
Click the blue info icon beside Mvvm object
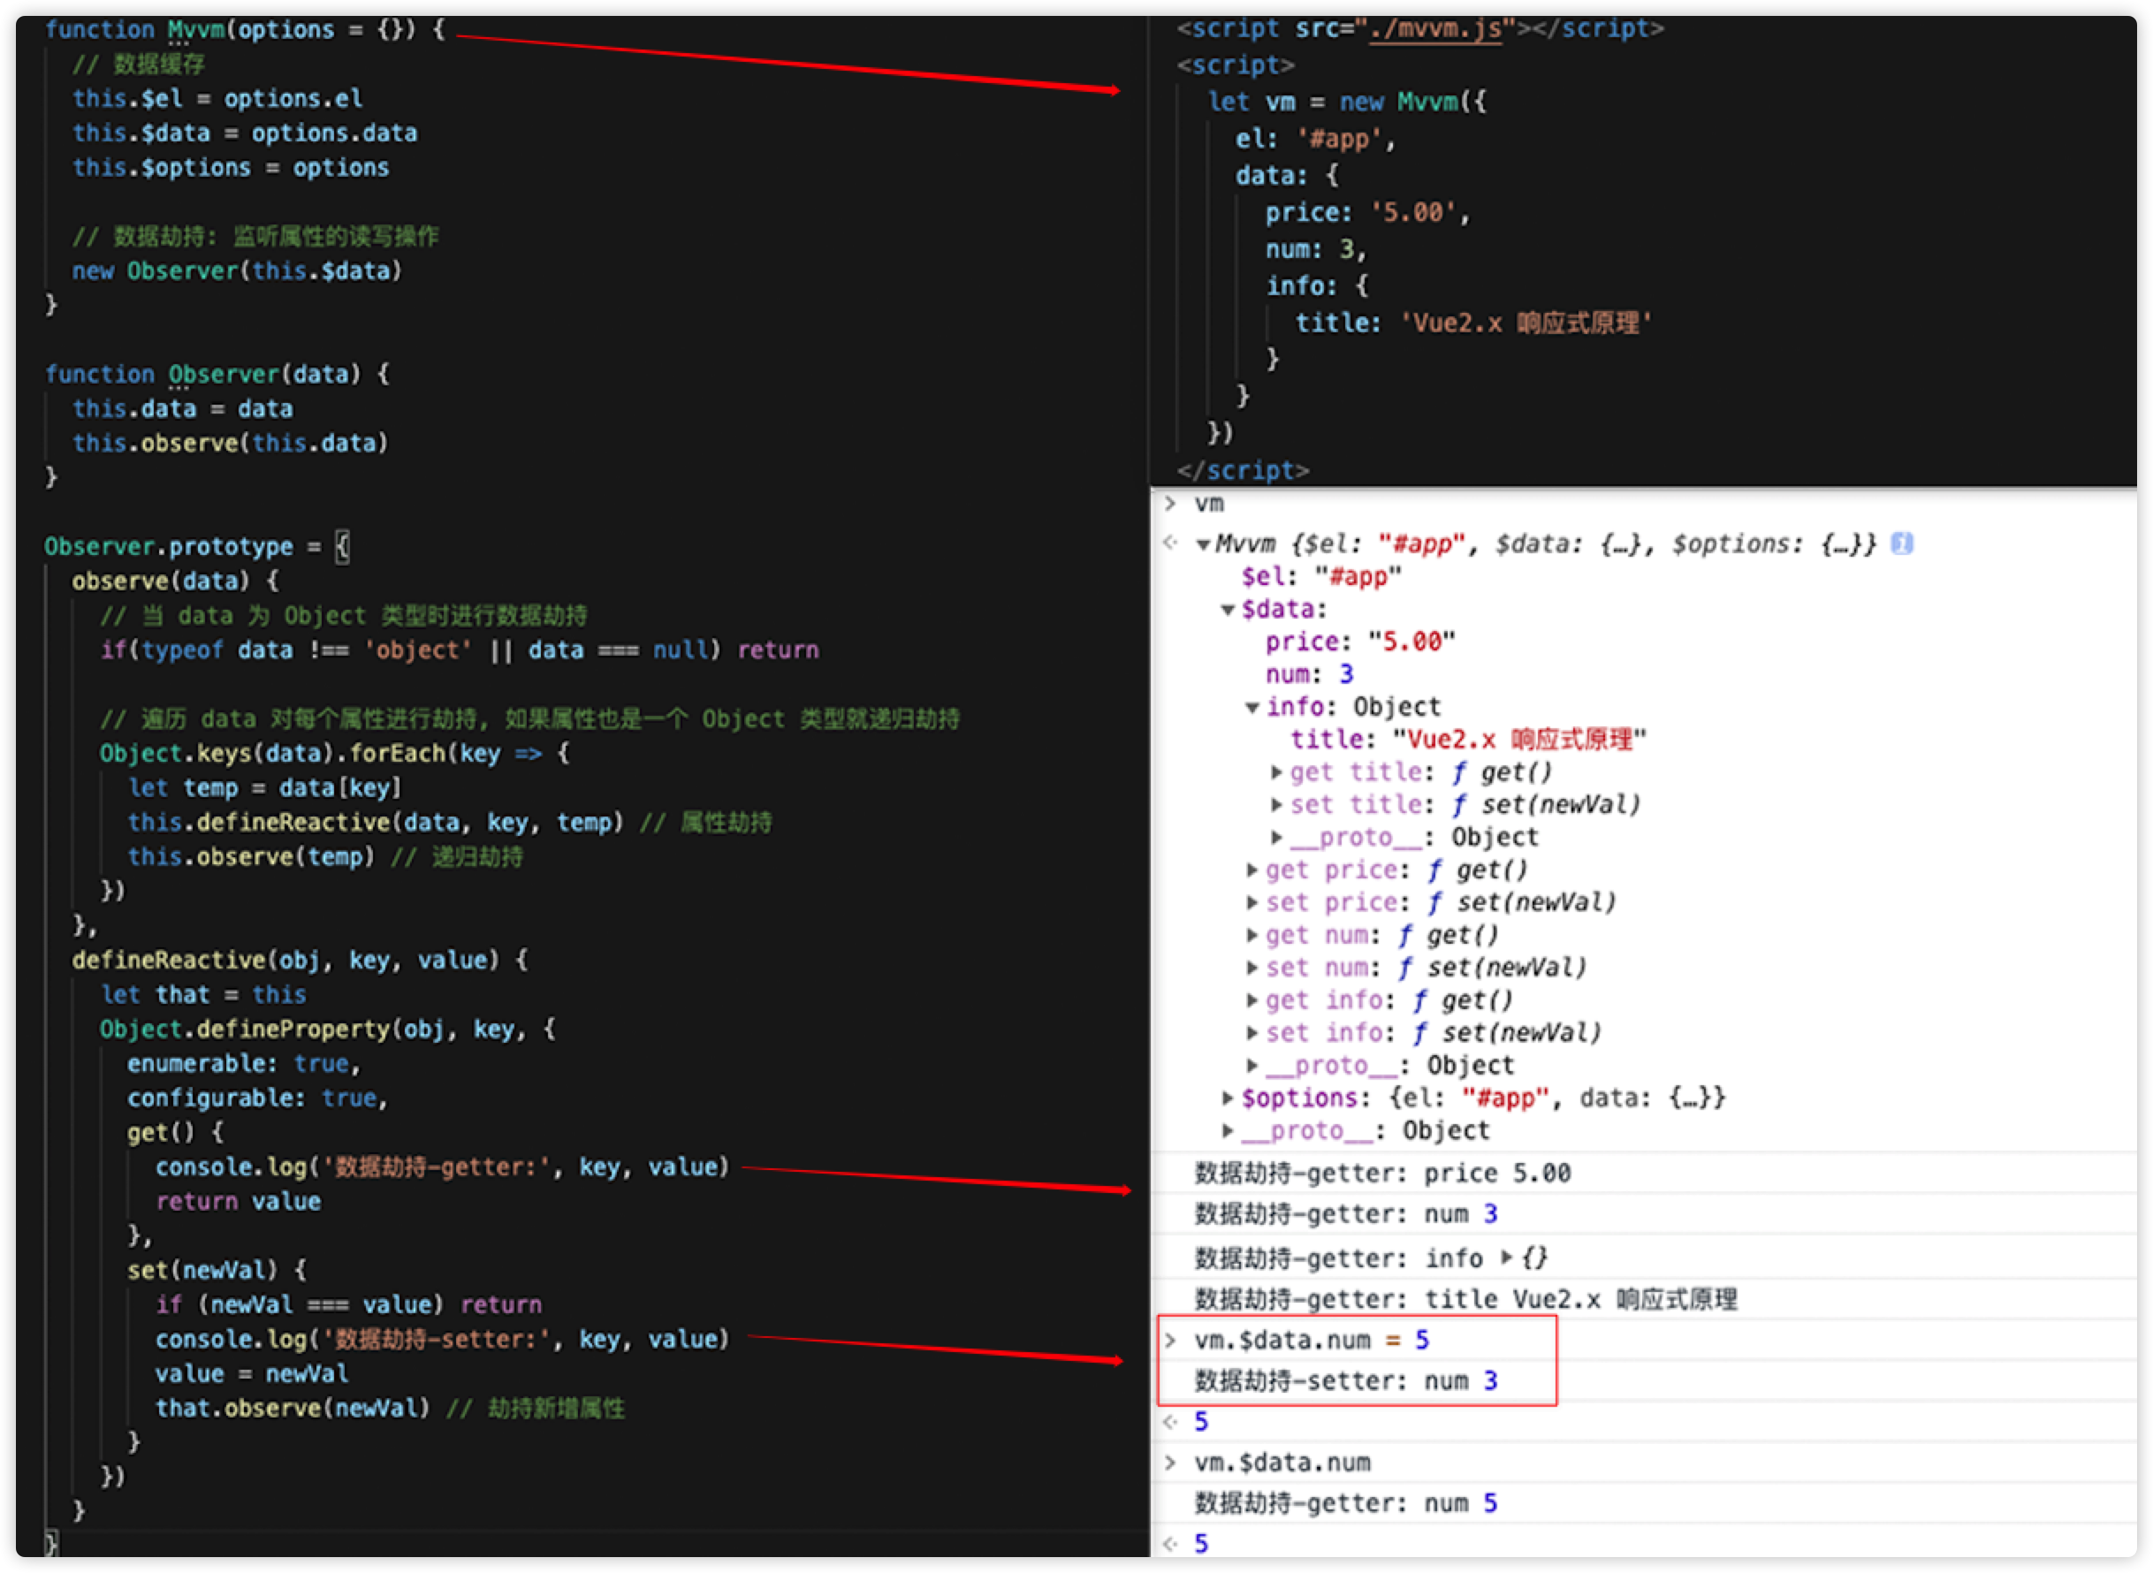(1902, 543)
